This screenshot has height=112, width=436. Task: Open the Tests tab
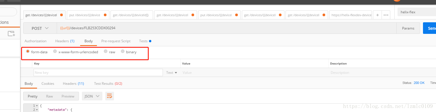pos(145,41)
